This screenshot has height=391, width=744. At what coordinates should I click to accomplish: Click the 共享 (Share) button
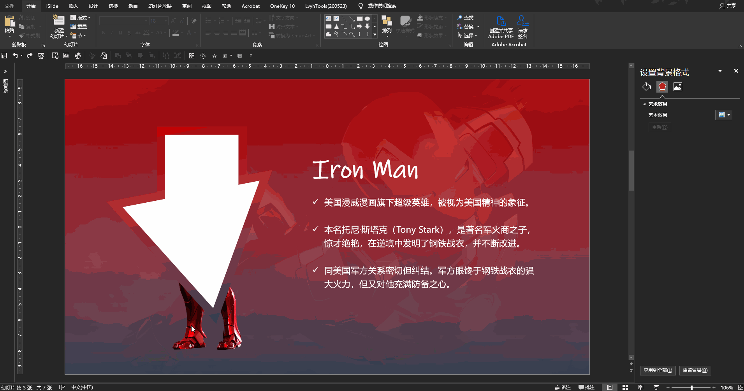pyautogui.click(x=728, y=6)
